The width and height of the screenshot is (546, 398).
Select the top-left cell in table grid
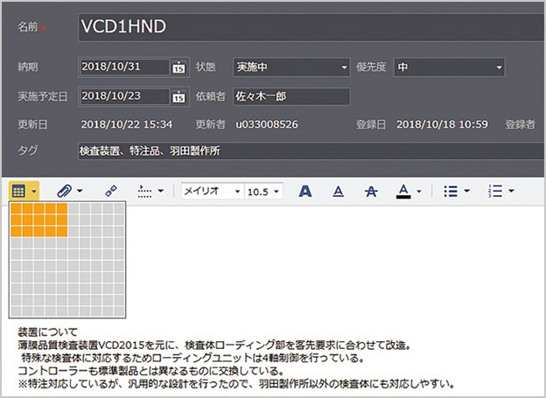[16, 209]
